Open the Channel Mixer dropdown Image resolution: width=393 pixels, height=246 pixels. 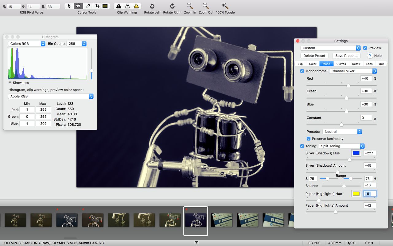[x=353, y=71]
